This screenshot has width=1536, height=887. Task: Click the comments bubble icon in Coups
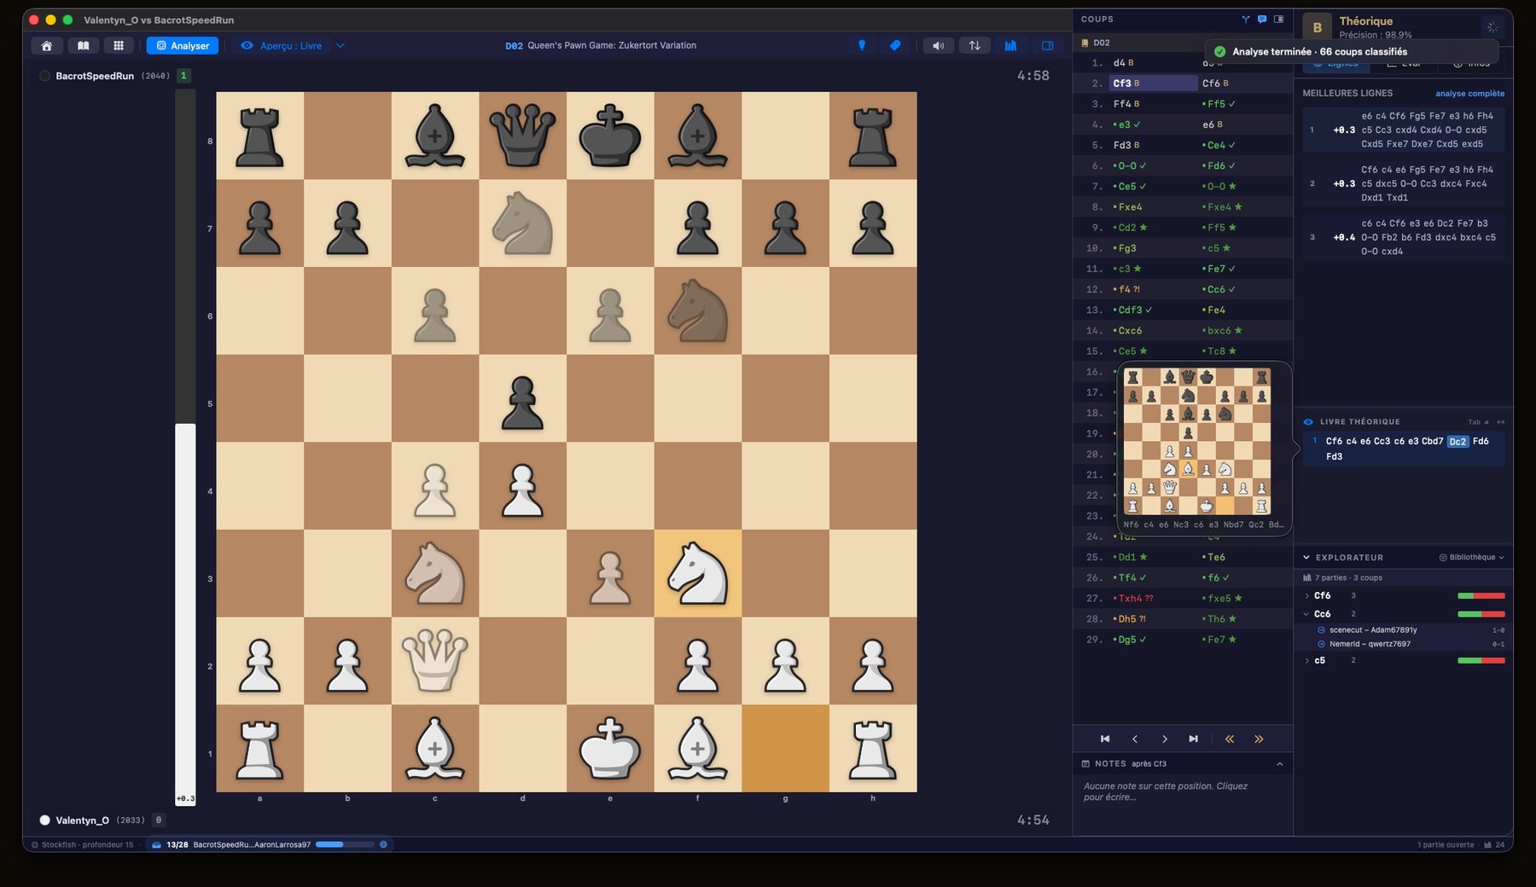pyautogui.click(x=1262, y=19)
